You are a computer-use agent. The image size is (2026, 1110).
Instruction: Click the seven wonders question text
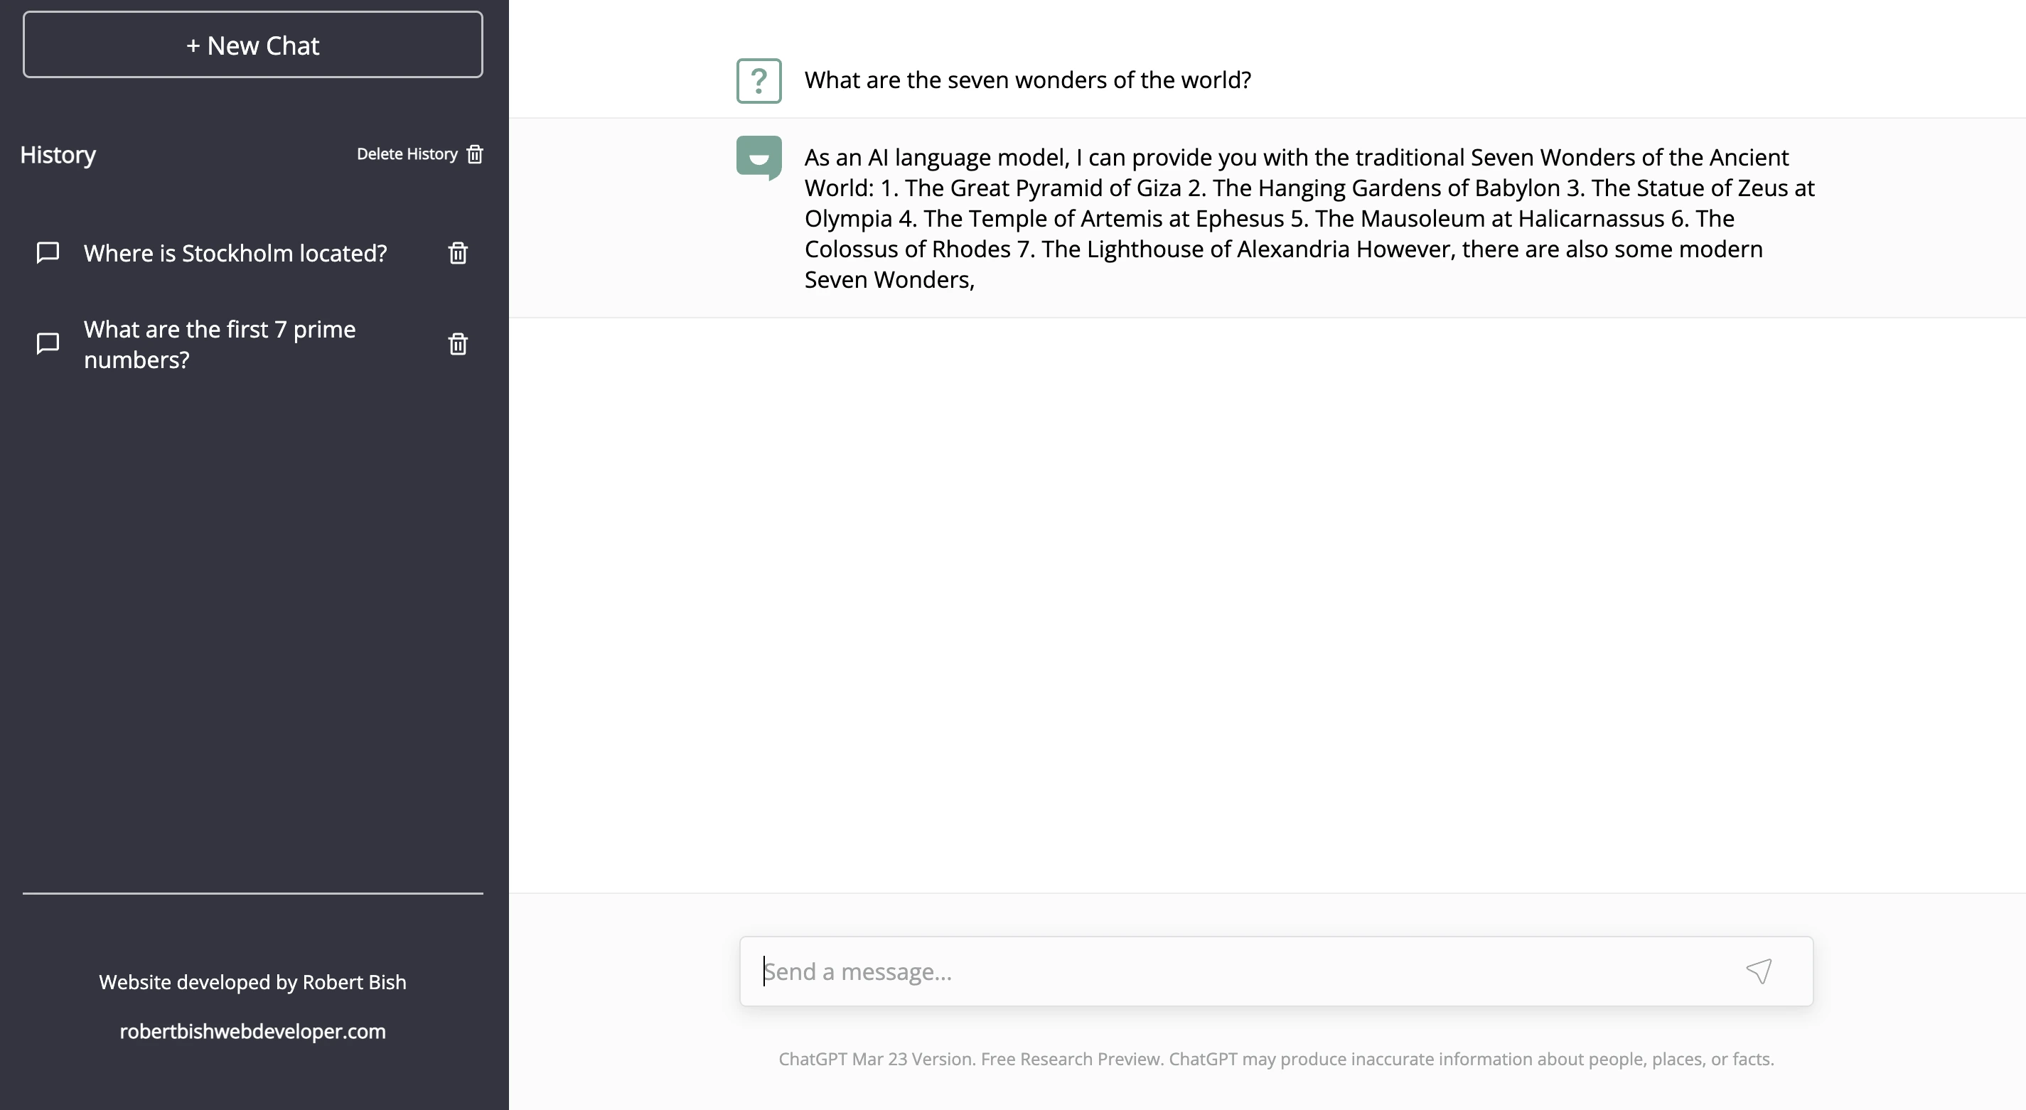pyautogui.click(x=1027, y=80)
